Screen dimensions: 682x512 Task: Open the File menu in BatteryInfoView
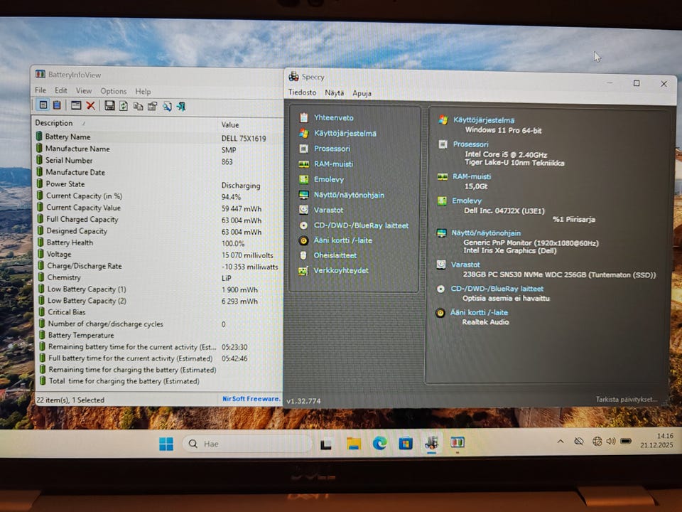tap(40, 90)
